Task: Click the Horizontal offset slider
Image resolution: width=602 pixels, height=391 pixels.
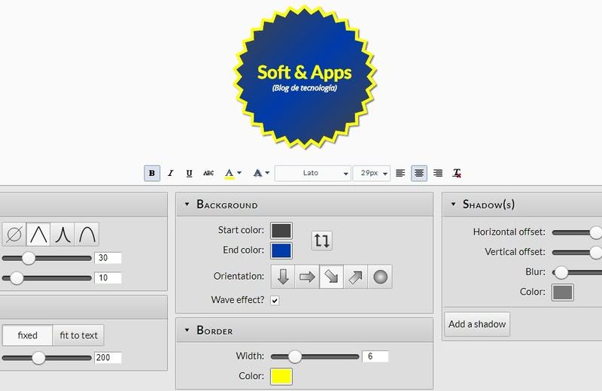Action: point(577,232)
